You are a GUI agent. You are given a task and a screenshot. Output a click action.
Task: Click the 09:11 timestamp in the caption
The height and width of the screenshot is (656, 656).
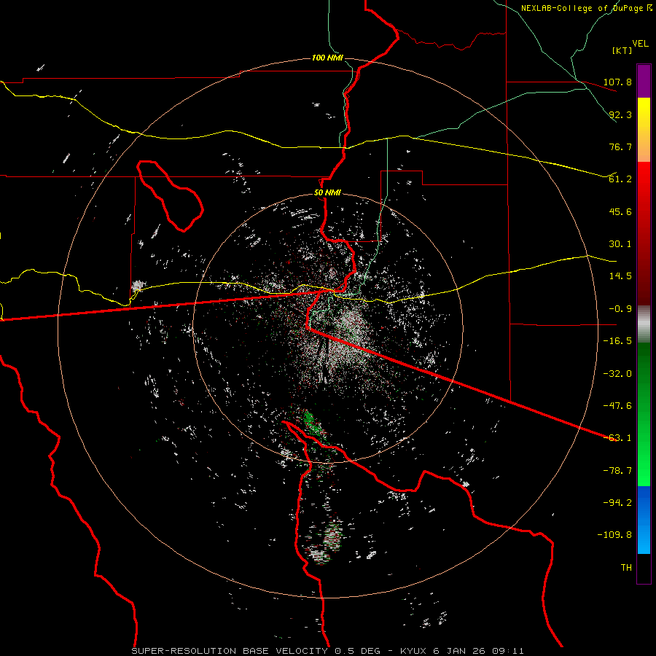click(507, 651)
